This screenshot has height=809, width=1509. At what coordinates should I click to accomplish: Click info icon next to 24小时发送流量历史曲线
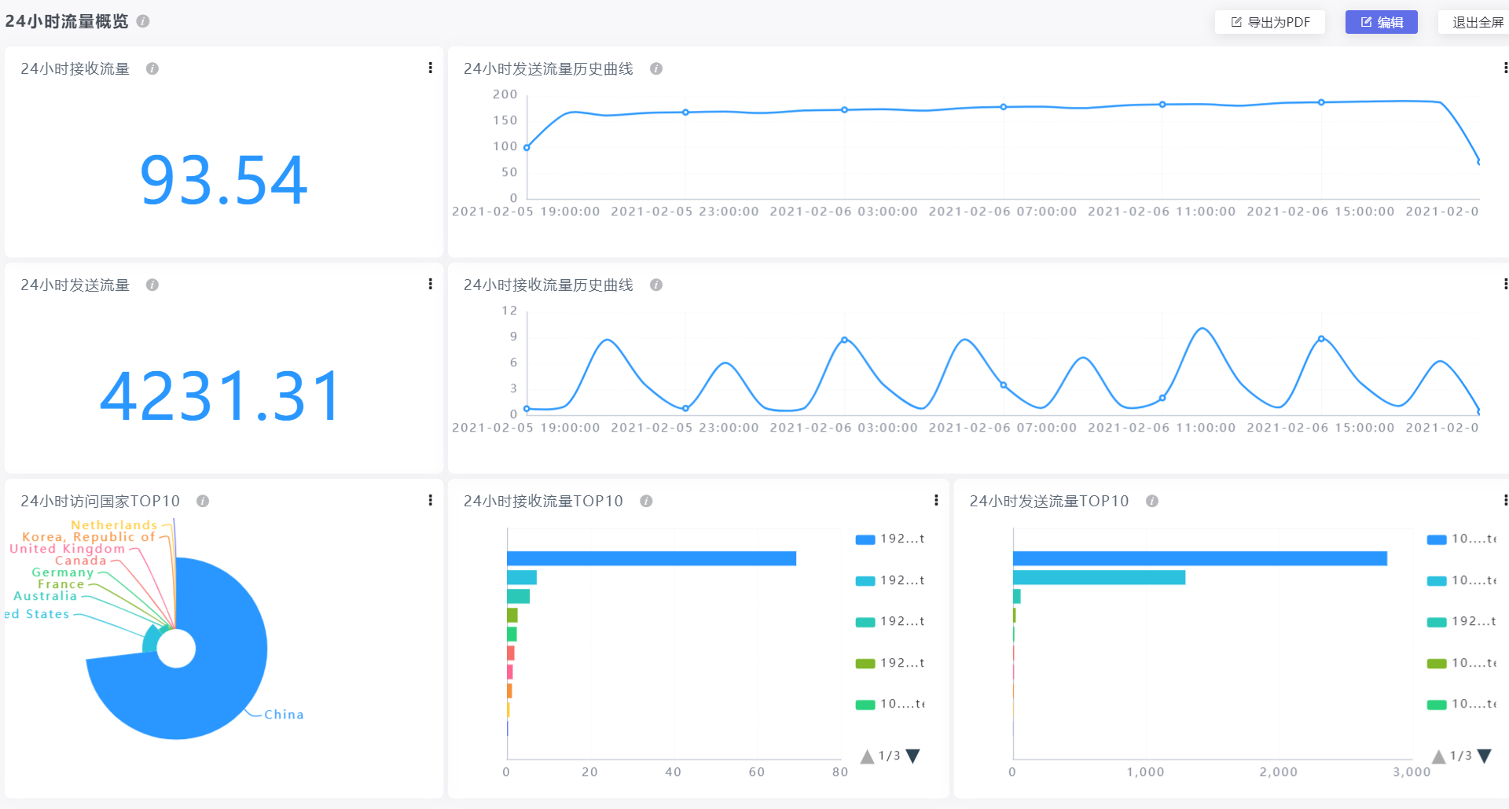pyautogui.click(x=656, y=68)
